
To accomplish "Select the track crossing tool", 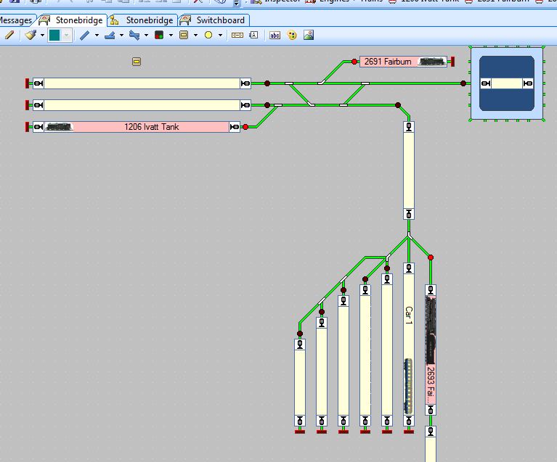I will tap(134, 35).
